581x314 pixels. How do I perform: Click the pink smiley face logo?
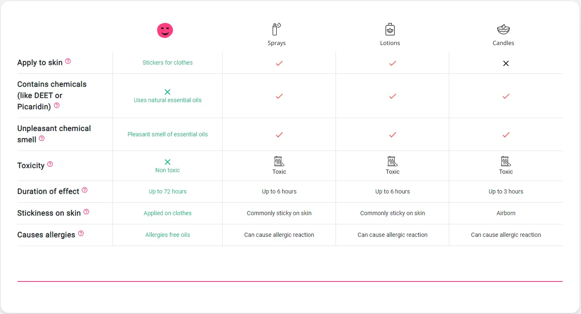(165, 30)
